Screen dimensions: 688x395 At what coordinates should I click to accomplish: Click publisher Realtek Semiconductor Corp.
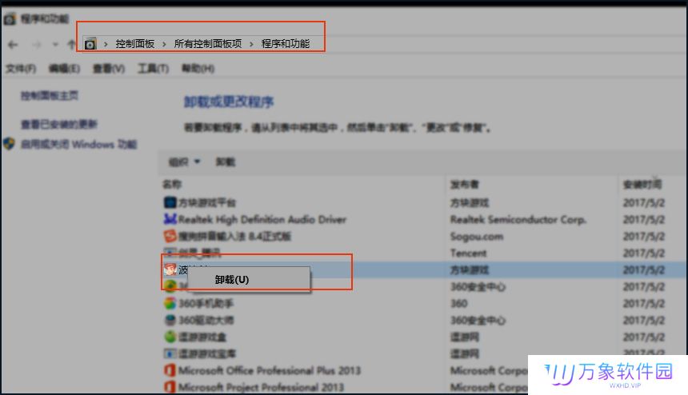pos(518,219)
